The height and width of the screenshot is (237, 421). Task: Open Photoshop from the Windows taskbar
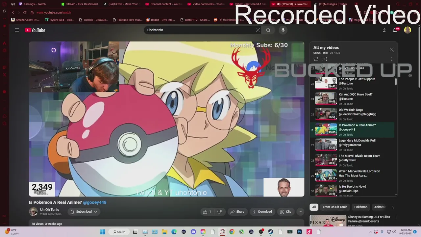pyautogui.click(x=299, y=232)
